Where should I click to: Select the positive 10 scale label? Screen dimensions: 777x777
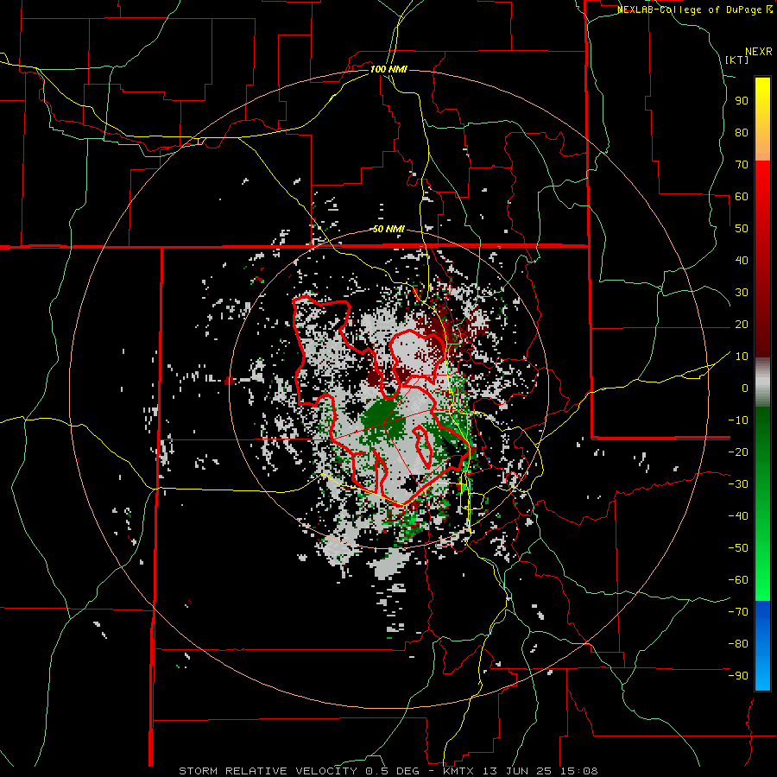742,357
